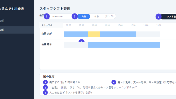Click 佐藤 花子's blue cell at 13:00
This screenshot has height=99, width=176.
(x=142, y=45)
